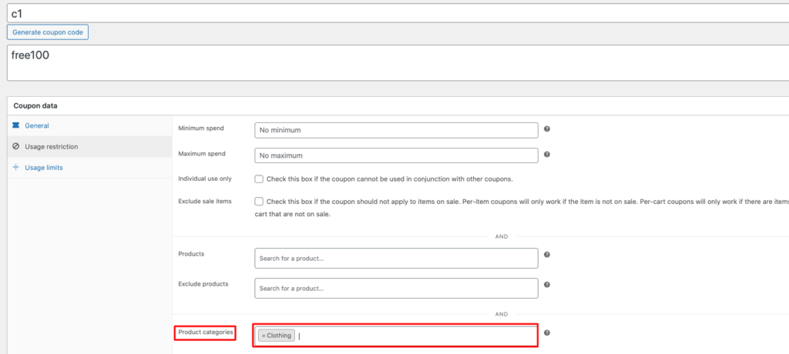Click the help icon beside Maximum spend
This screenshot has height=354, width=789.
tap(546, 155)
